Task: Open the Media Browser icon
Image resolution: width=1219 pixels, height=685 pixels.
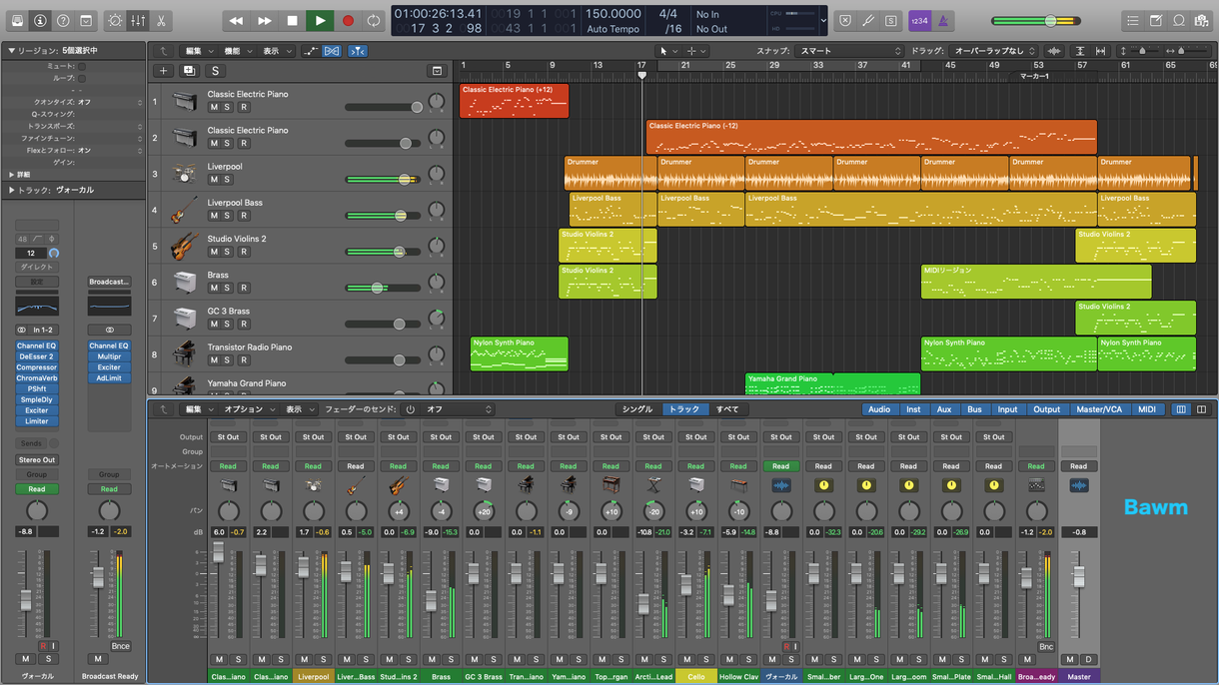Action: point(1200,21)
